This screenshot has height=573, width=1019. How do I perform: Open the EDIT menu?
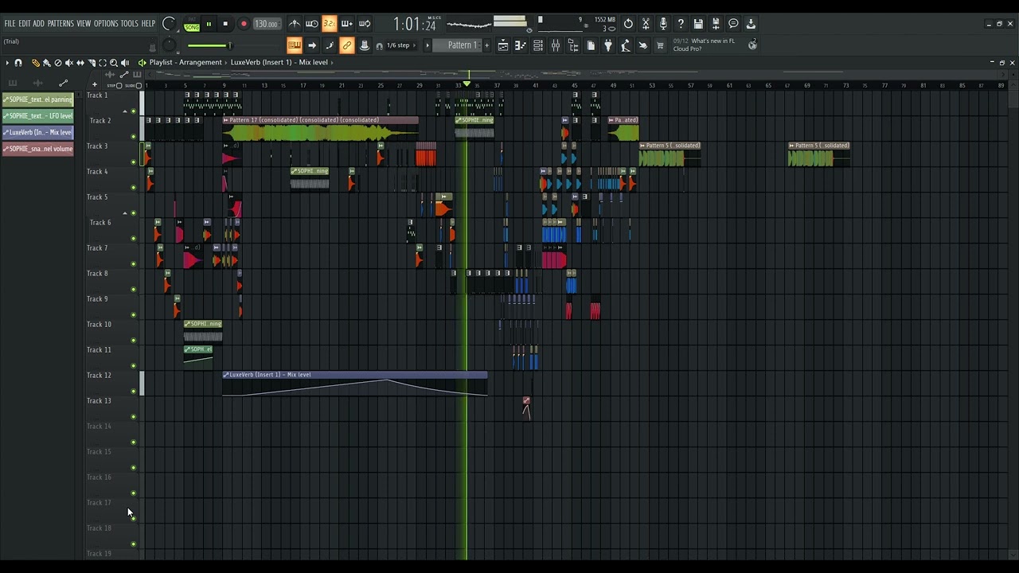[25, 24]
